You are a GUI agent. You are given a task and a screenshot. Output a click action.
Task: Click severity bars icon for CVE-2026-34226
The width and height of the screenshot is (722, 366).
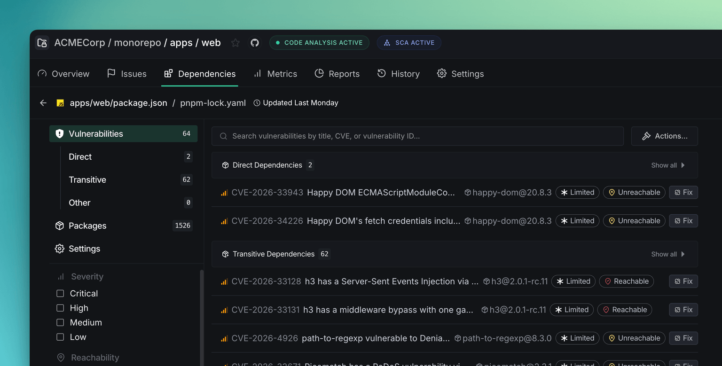224,221
